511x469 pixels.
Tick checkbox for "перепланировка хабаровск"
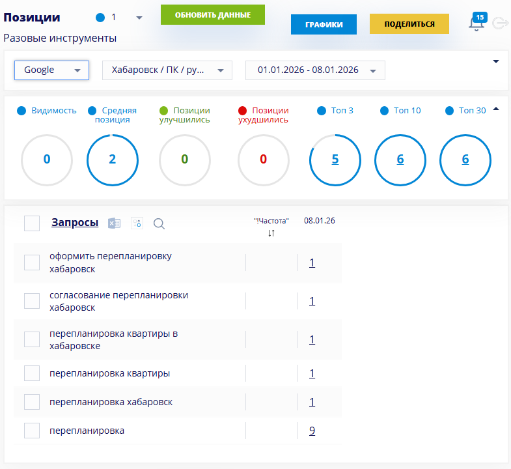coord(32,402)
